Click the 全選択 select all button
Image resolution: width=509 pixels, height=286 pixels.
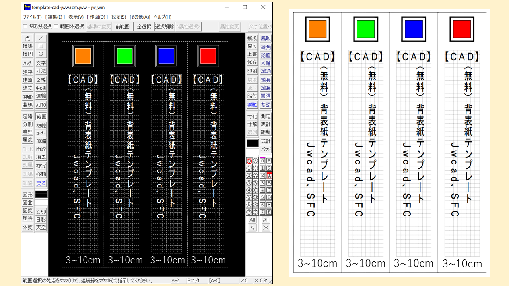click(x=144, y=27)
